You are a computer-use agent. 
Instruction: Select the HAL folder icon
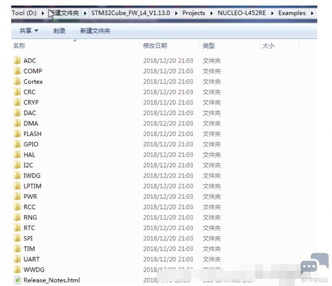(x=18, y=155)
